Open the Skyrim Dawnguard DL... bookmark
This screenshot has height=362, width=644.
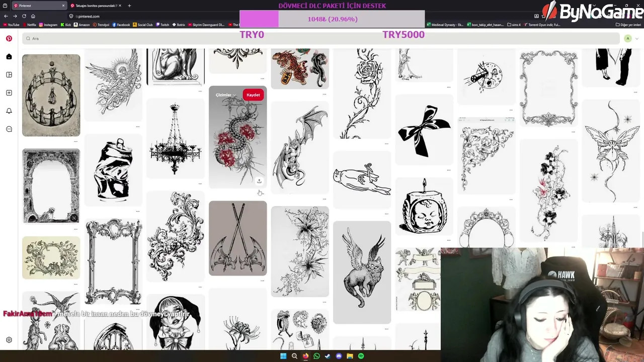[206, 25]
